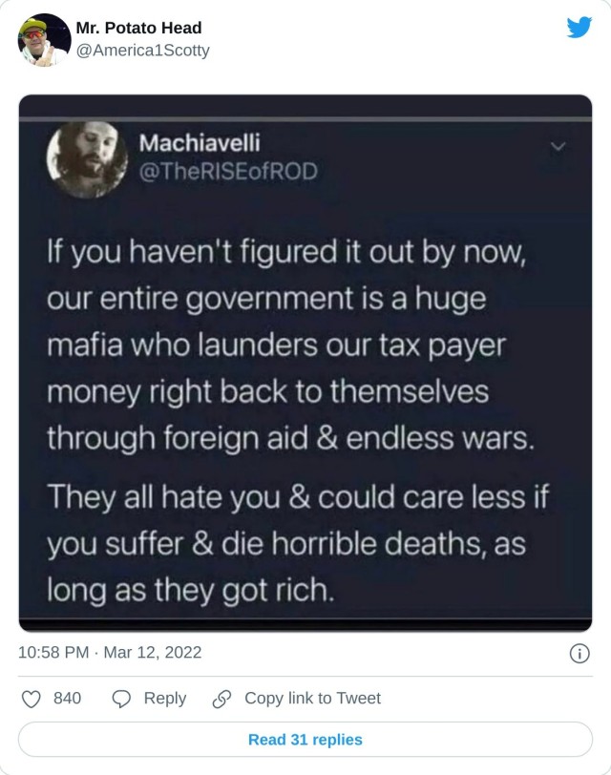Copy link to Tweet
The width and height of the screenshot is (611, 775).
pyautogui.click(x=312, y=698)
